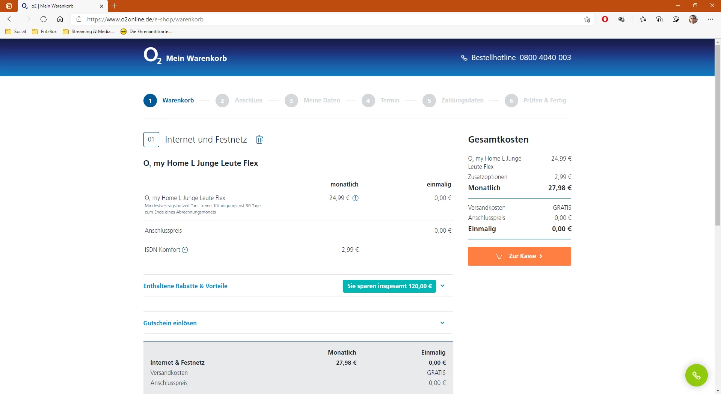The image size is (721, 394).
Task: Select step 2 Anschluss
Action: [x=239, y=101]
